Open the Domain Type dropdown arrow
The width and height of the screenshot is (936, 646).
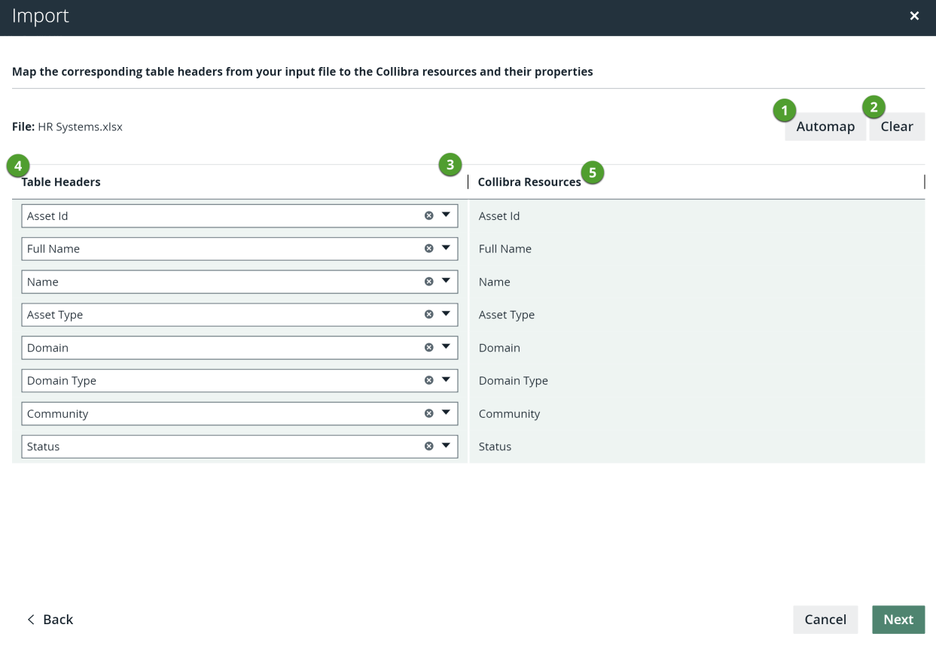coord(446,380)
